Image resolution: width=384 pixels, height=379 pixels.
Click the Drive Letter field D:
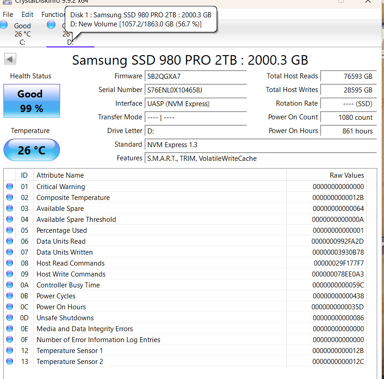196,131
